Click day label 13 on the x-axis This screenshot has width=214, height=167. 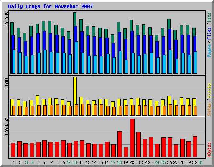(x=88, y=162)
